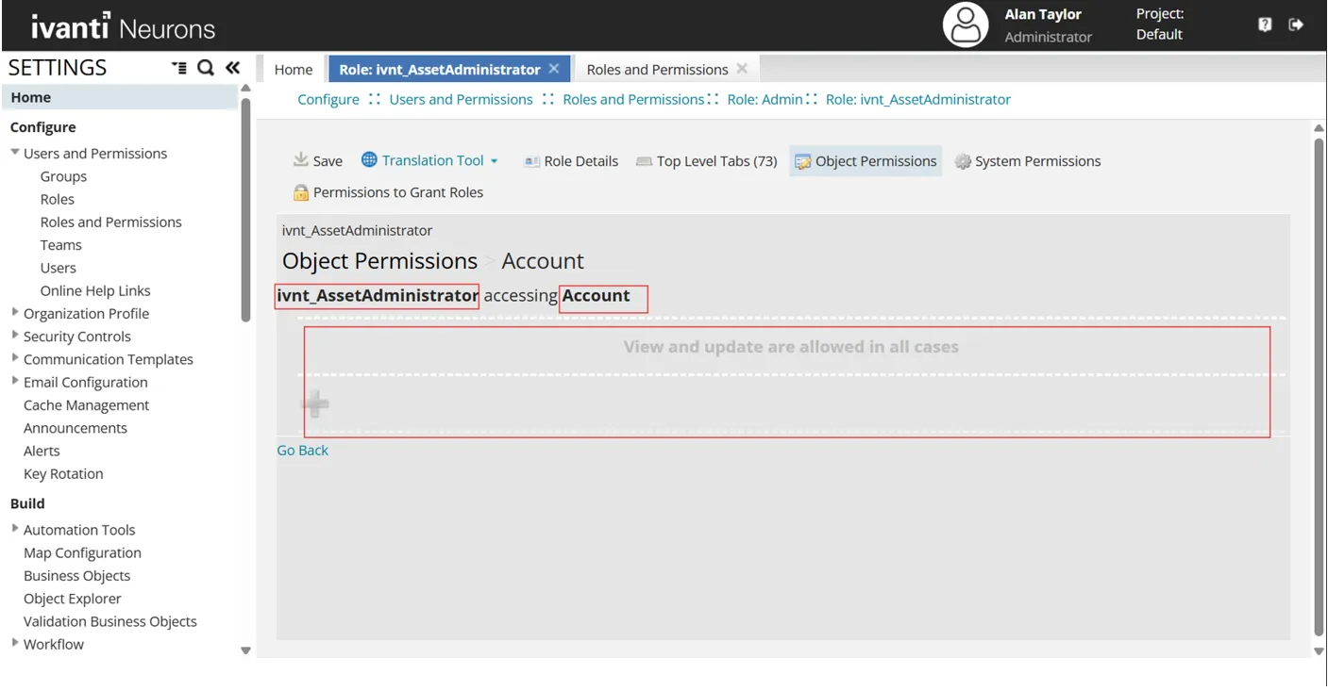Click the Administrator role label in header
Viewport: 1328px width, 691px height.
click(1048, 37)
